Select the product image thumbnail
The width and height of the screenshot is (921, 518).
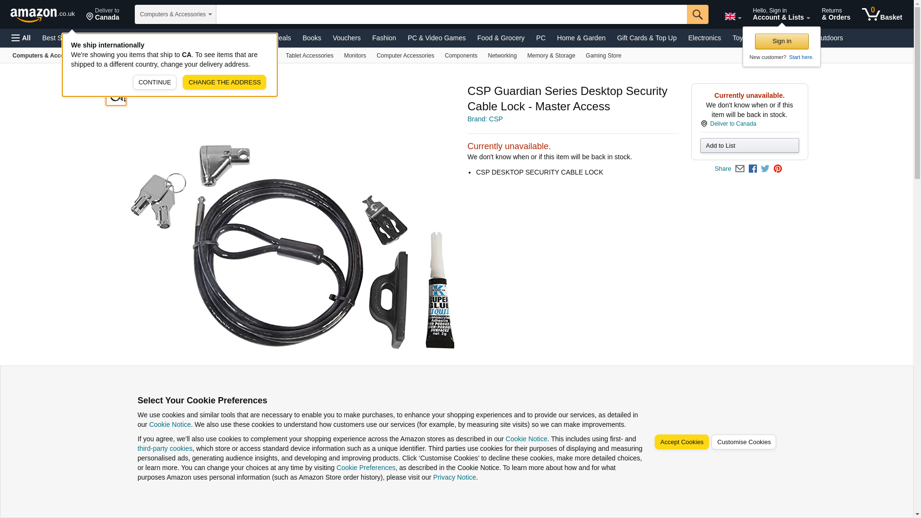[x=116, y=97]
